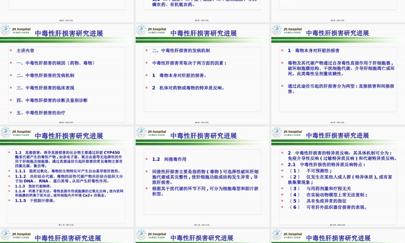Viewport: 405px width, 243px height.
Task: Click the red diamond bullet before 主讲内容
Action: click(10, 51)
